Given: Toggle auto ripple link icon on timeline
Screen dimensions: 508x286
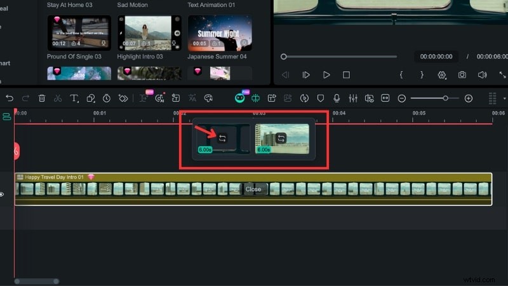Looking at the screenshot, I should pyautogui.click(x=6, y=116).
